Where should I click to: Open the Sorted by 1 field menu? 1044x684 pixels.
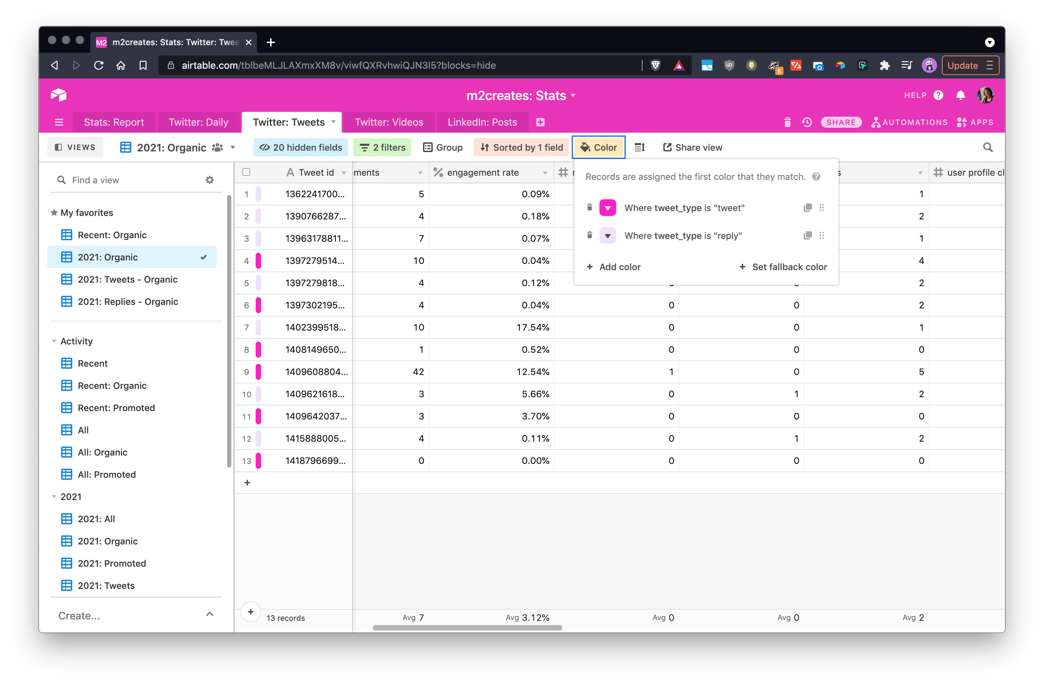[521, 147]
